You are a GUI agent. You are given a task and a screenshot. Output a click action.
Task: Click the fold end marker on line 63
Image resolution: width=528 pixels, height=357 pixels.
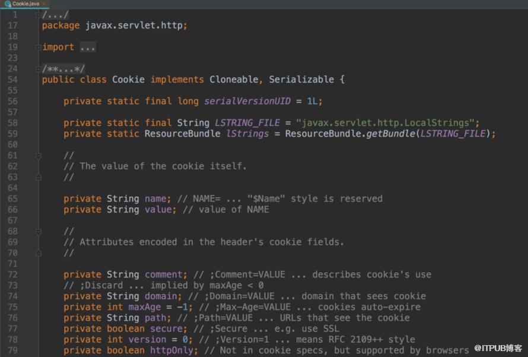point(38,178)
